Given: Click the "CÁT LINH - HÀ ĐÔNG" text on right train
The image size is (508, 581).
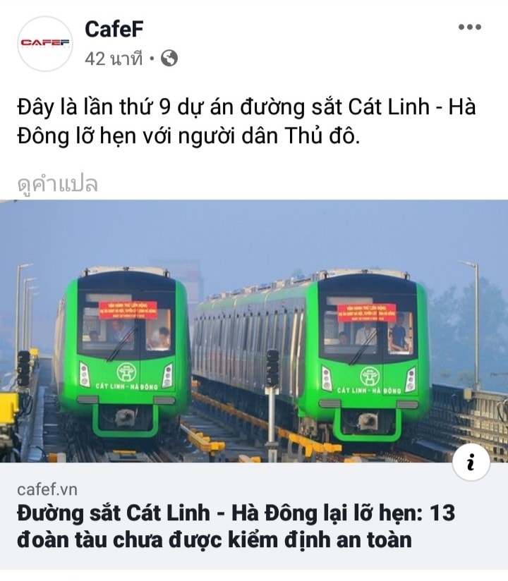Looking at the screenshot, I should point(369,391).
